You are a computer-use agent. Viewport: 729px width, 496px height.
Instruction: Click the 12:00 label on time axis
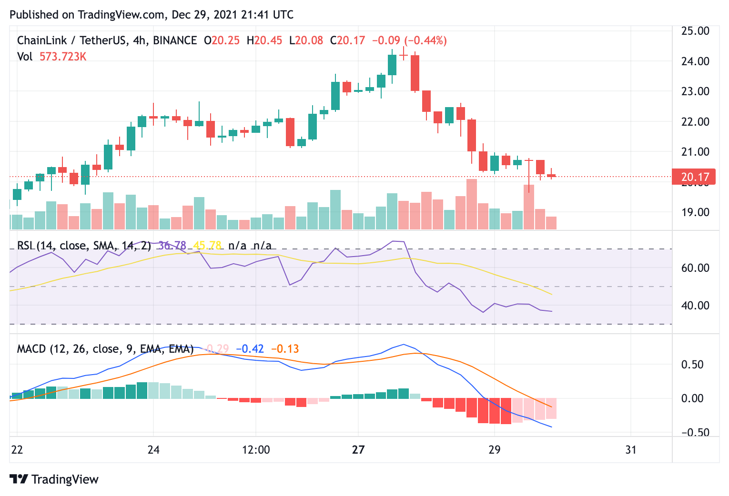point(256,449)
